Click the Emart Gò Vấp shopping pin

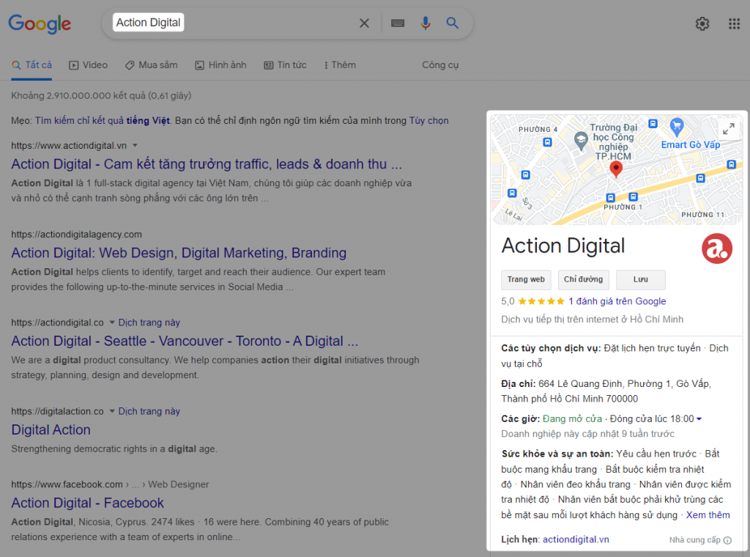676,126
